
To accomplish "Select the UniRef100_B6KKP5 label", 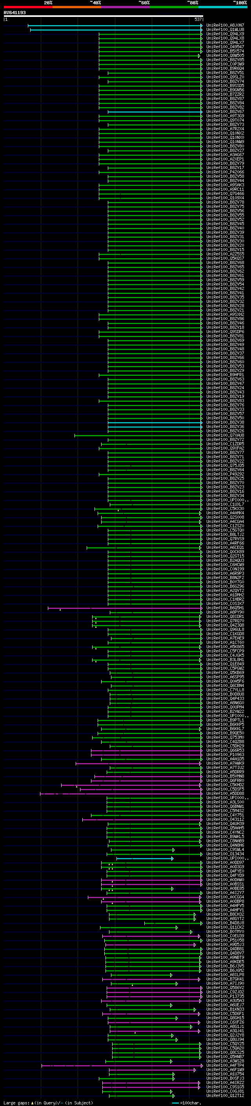I will tap(225, 724).
